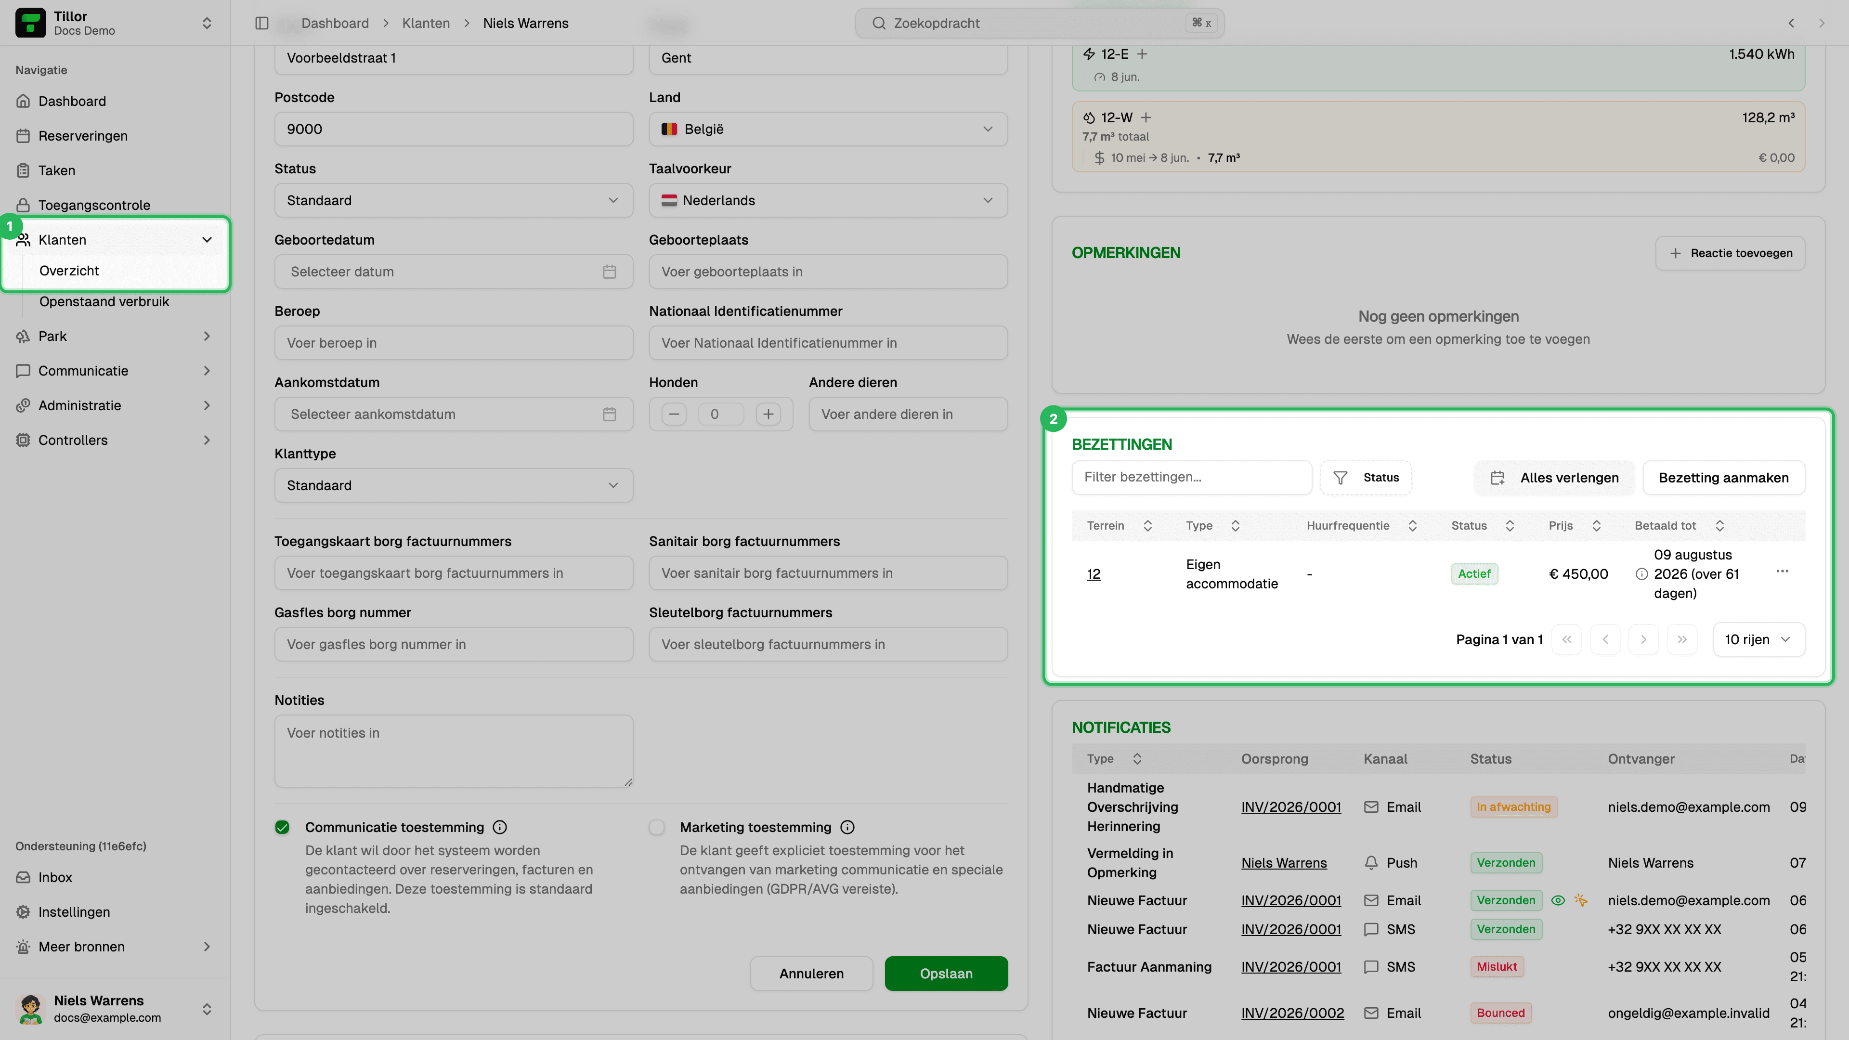This screenshot has width=1849, height=1040.
Task: Open the three-dots menu for terrein 12
Action: 1782,572
